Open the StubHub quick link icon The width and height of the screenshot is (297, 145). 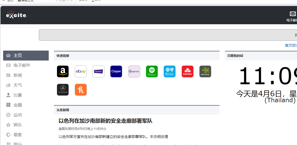tap(98, 71)
